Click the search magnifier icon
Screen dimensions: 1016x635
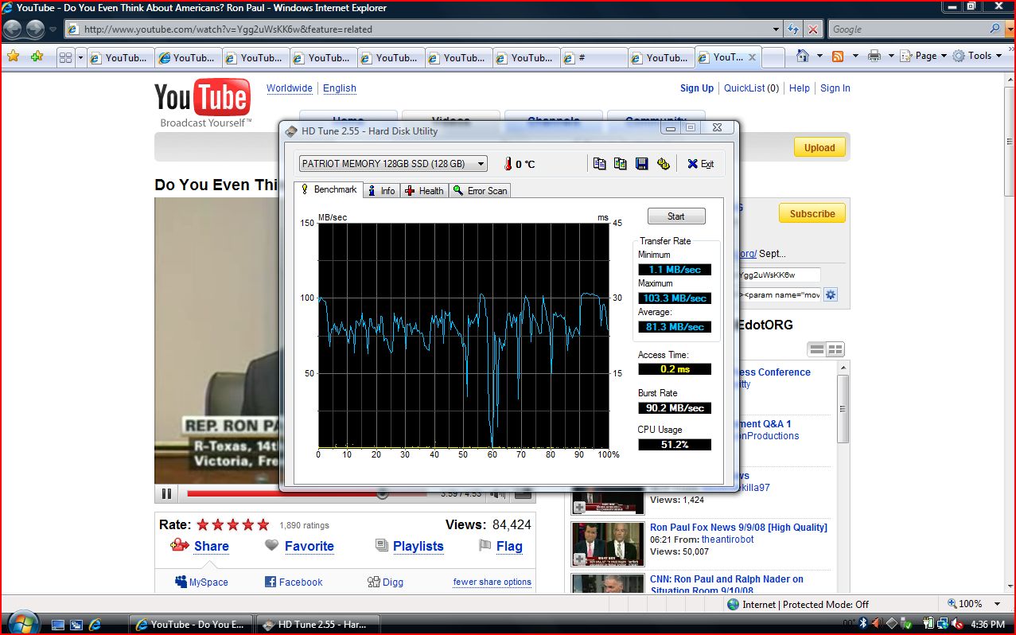tap(995, 29)
